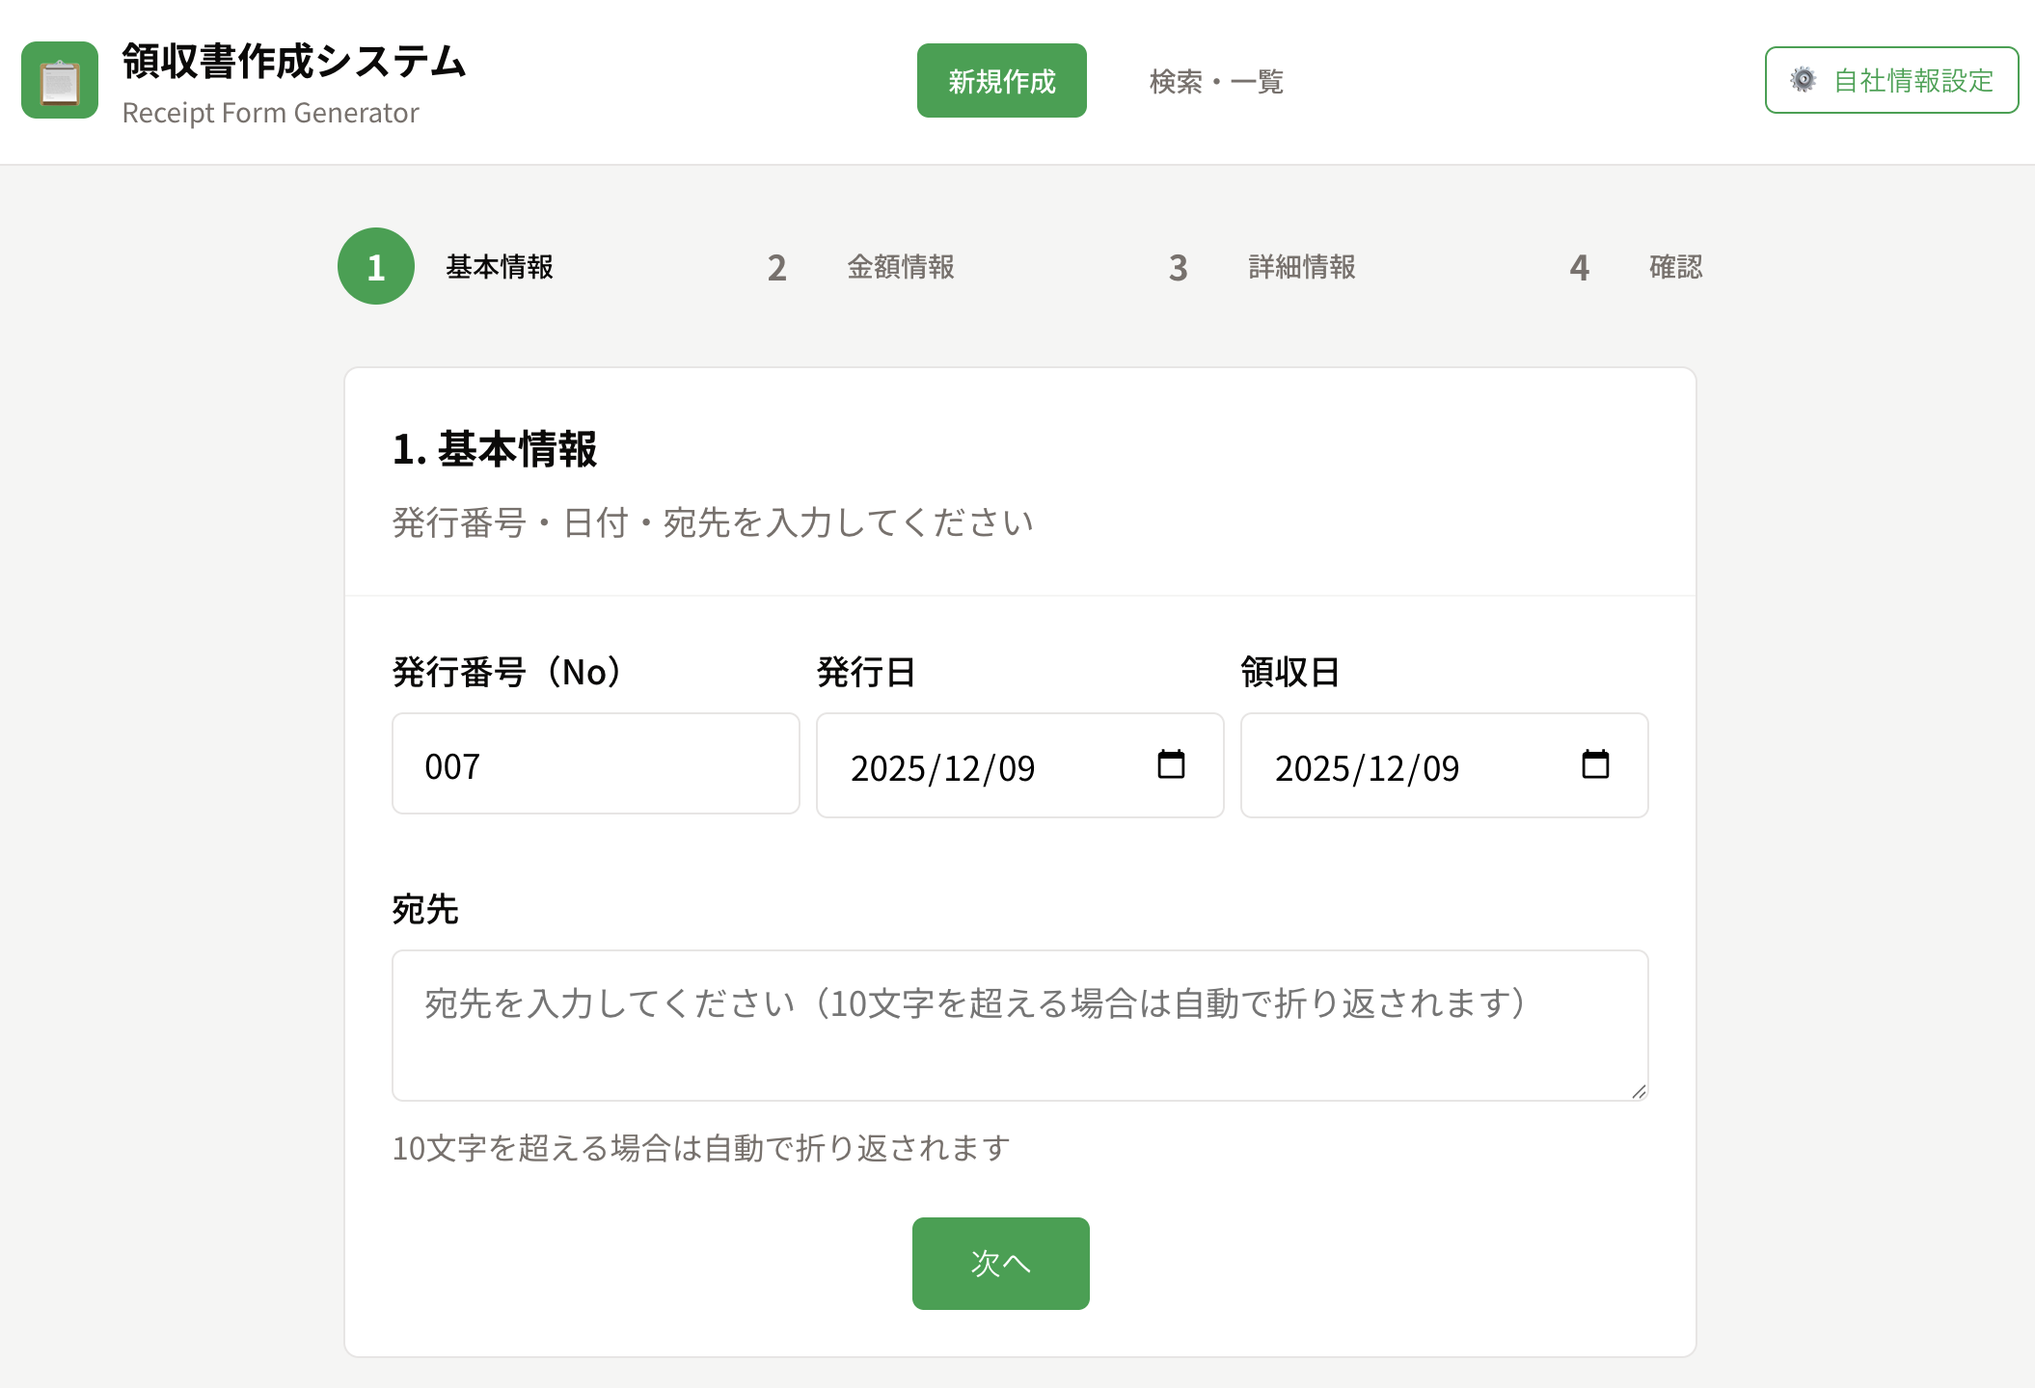
Task: Switch to the 金額情報 step
Action: (901, 268)
